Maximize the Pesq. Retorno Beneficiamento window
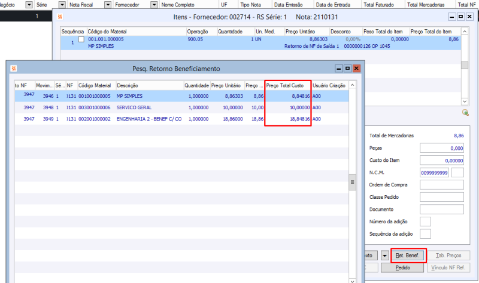 coord(347,69)
